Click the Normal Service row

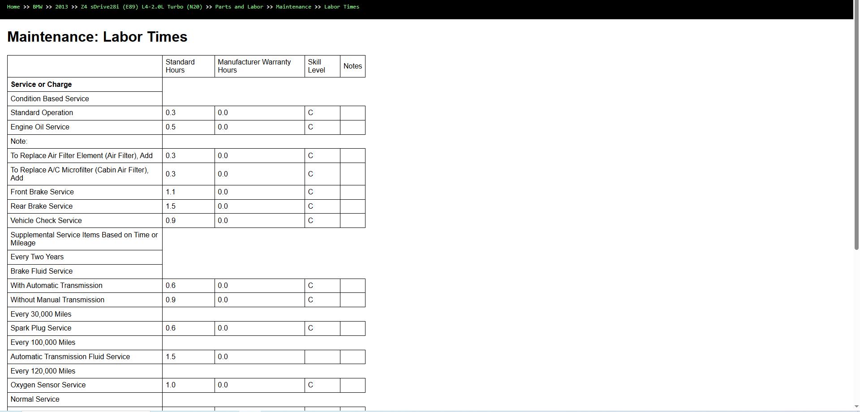pyautogui.click(x=85, y=399)
